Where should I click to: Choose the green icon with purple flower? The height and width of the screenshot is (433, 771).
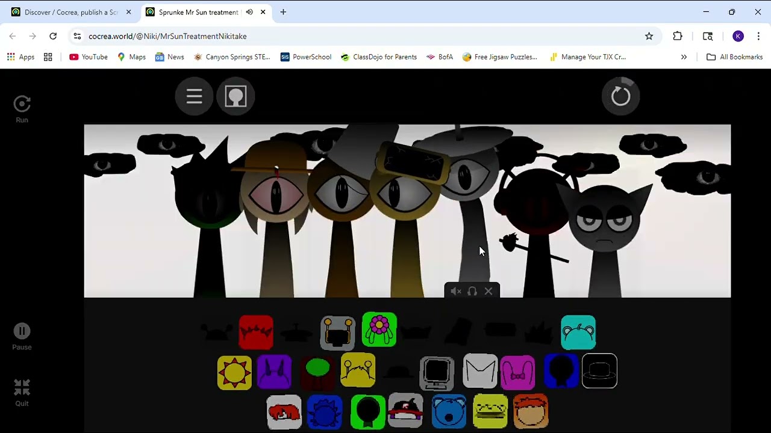point(379,330)
